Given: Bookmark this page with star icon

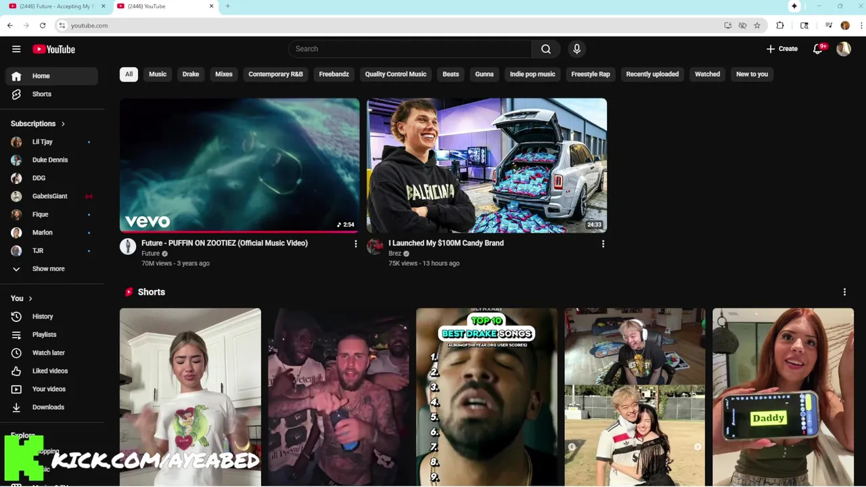Looking at the screenshot, I should click(x=757, y=26).
